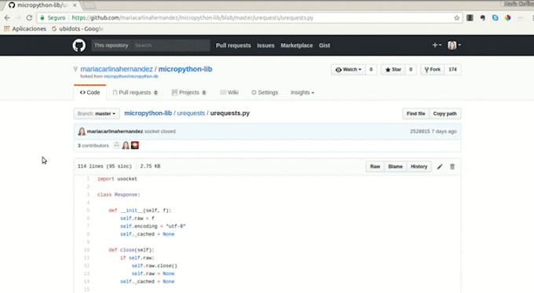The image size is (534, 293).
Task: Switch to the Projects tab
Action: pyautogui.click(x=188, y=92)
